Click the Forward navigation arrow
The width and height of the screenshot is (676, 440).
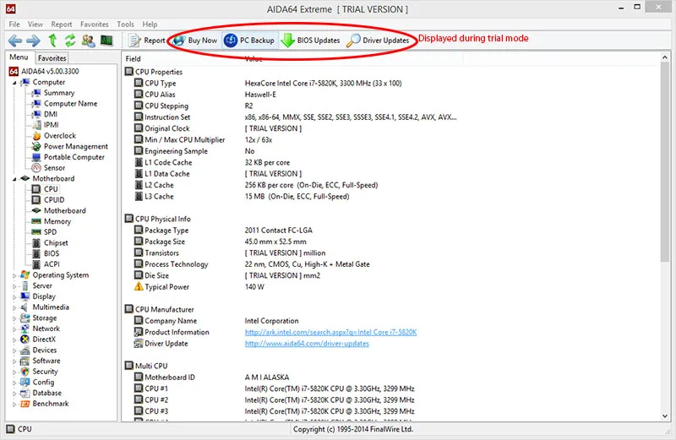click(x=33, y=40)
